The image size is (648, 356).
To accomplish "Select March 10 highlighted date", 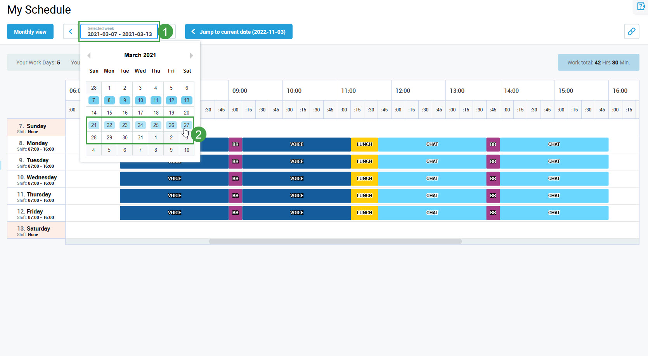I will point(140,100).
